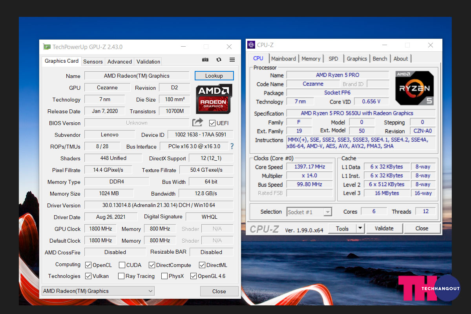The image size is (471, 314).
Task: Click the Texture Fillrate value 50.4 GTexel/s
Action: pos(206,170)
